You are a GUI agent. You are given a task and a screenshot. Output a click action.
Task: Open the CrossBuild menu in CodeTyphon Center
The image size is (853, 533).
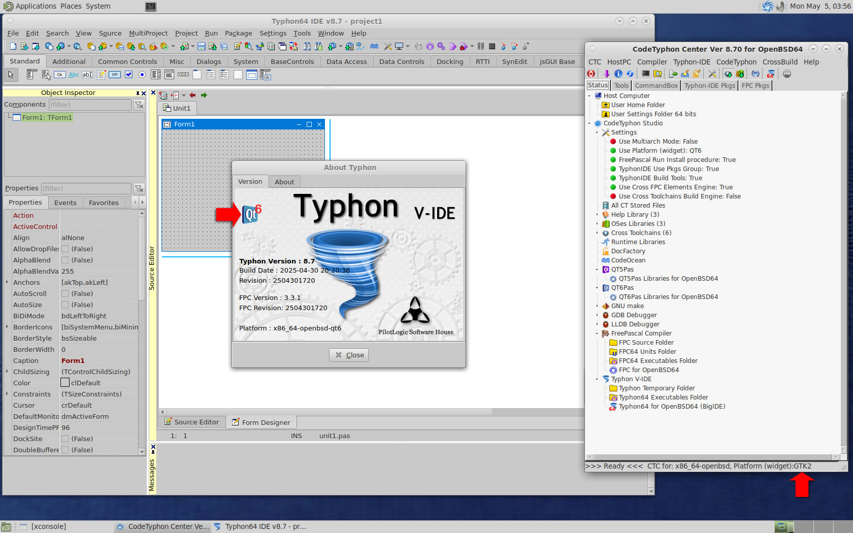(780, 62)
